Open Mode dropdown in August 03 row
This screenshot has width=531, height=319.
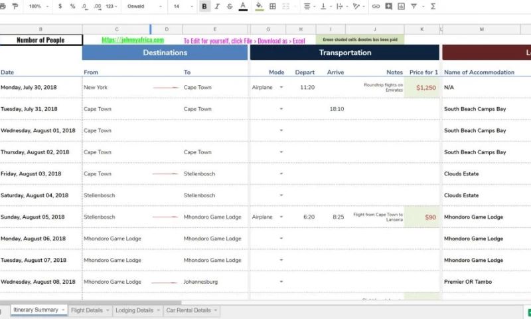click(x=281, y=174)
